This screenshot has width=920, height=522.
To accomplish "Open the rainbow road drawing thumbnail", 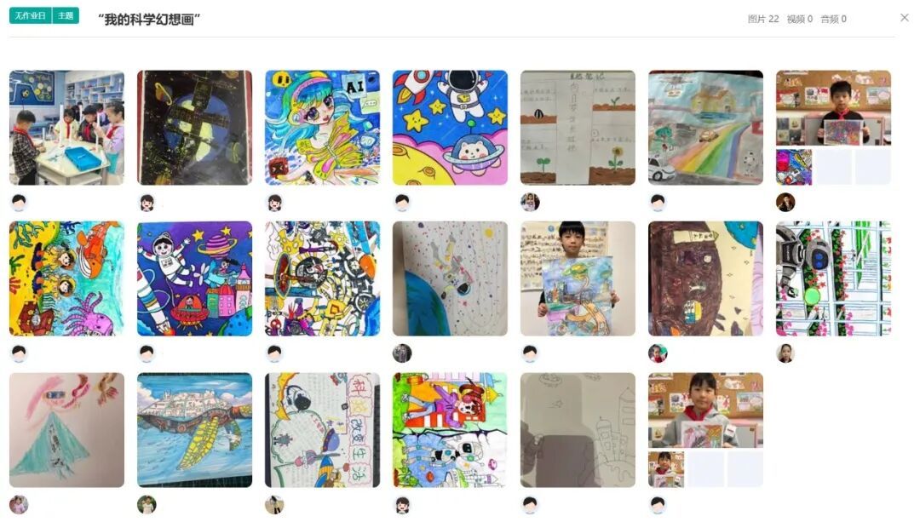I will pyautogui.click(x=706, y=128).
